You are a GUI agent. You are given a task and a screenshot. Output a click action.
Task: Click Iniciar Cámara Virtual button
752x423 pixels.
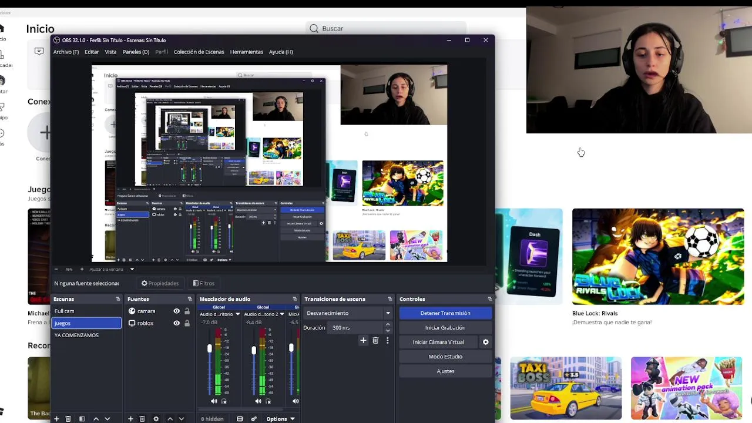[x=438, y=342]
